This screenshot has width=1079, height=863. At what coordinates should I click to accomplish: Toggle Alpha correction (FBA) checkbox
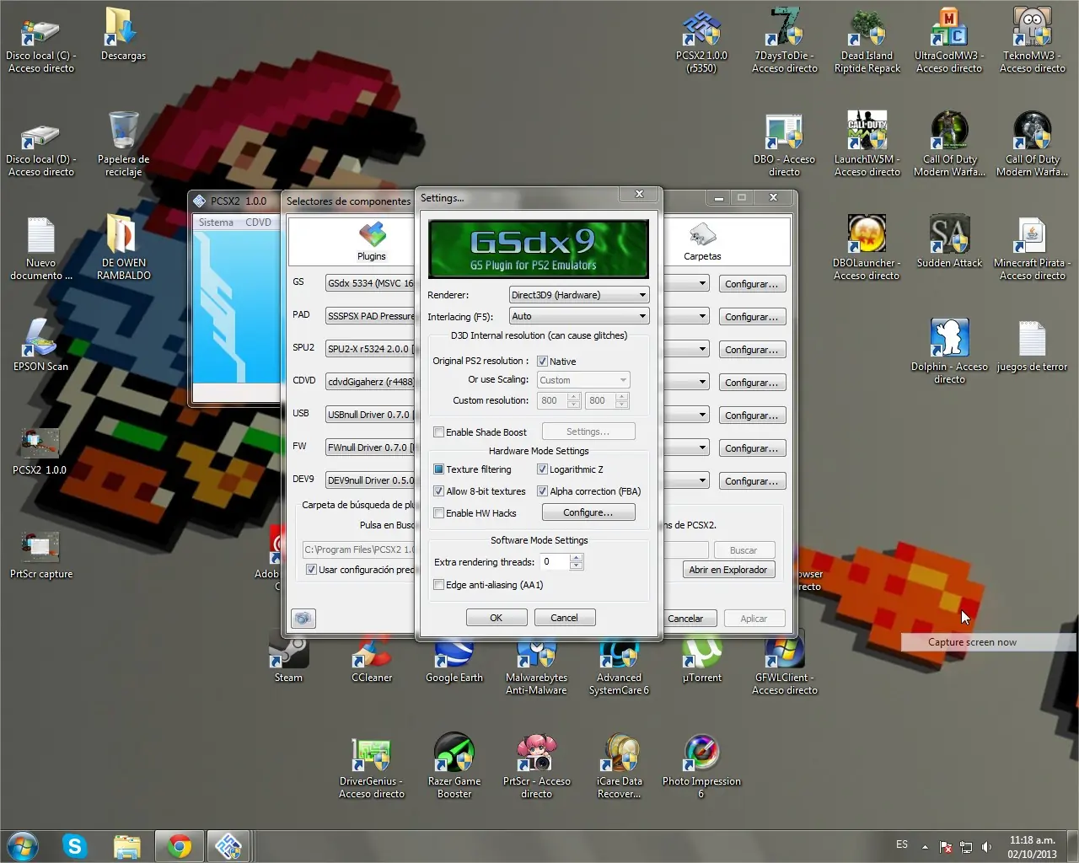(542, 491)
